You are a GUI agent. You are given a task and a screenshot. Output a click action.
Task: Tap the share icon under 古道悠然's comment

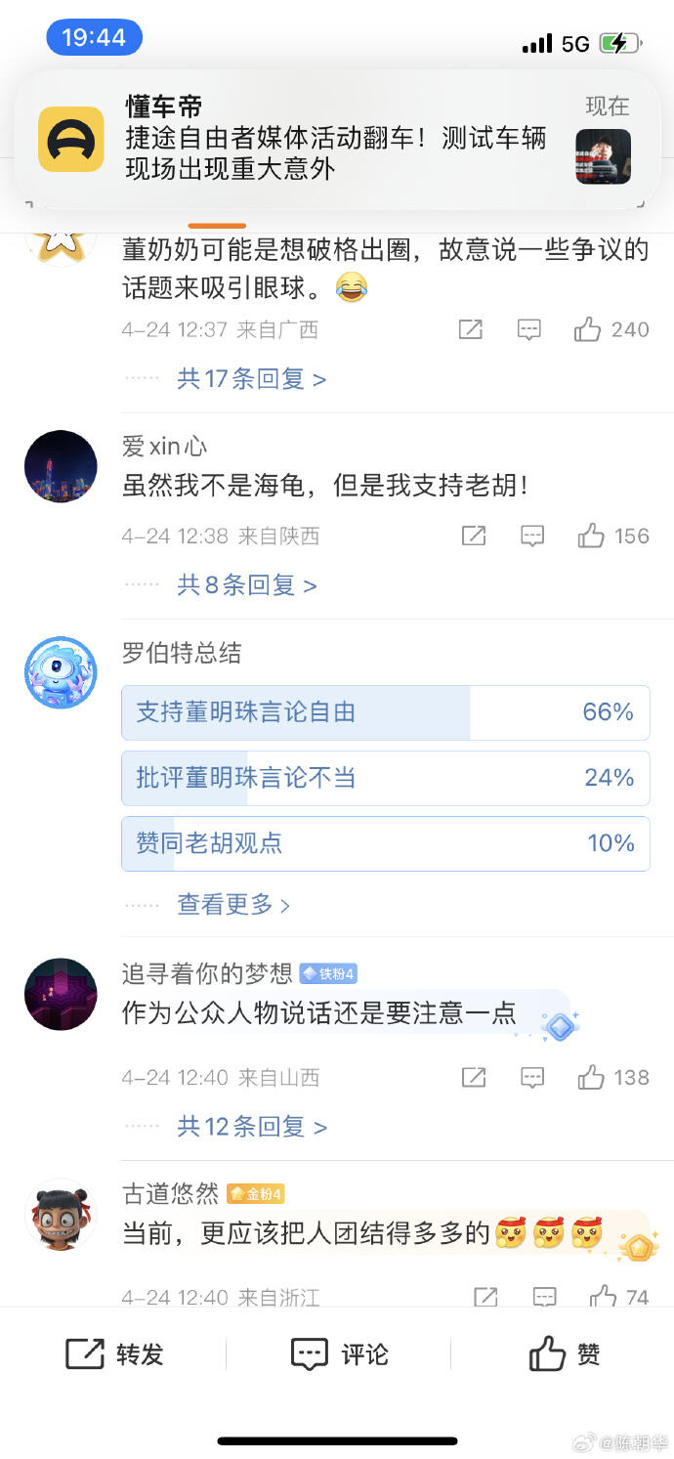[x=485, y=1297]
